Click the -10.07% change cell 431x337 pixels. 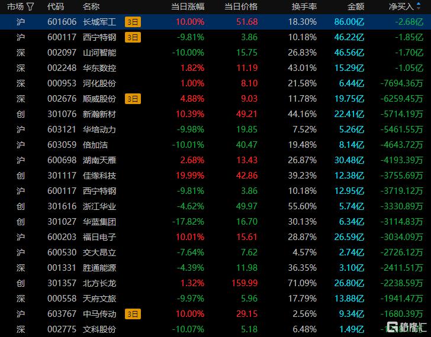click(x=188, y=329)
